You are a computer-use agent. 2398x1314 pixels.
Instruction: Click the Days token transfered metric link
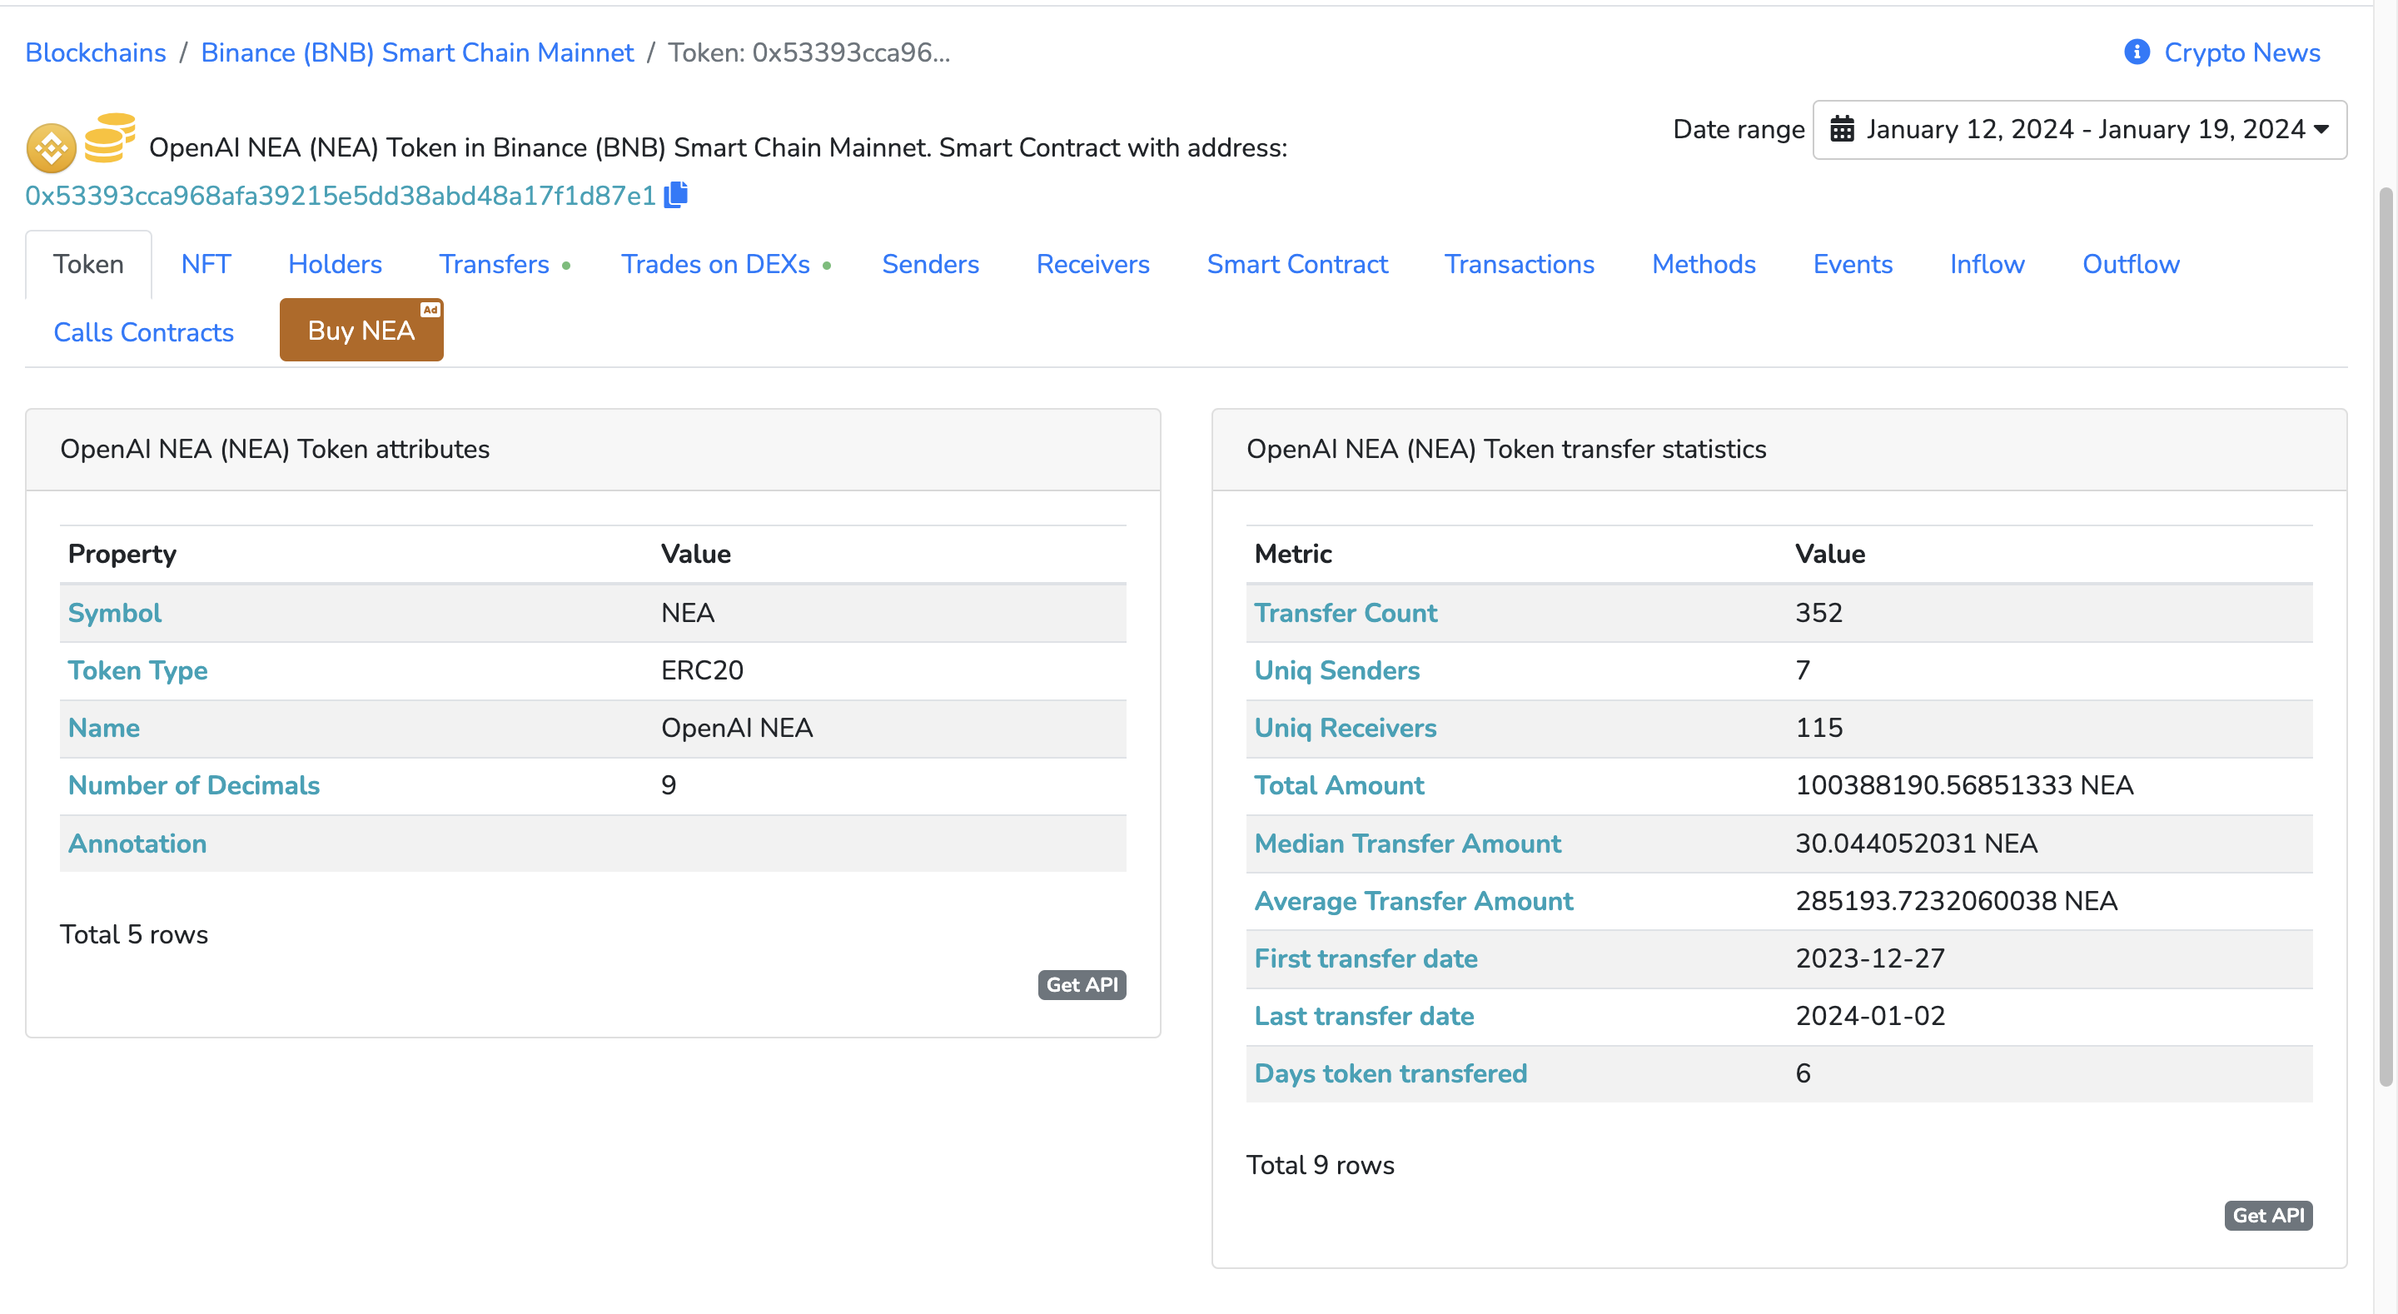(1391, 1073)
